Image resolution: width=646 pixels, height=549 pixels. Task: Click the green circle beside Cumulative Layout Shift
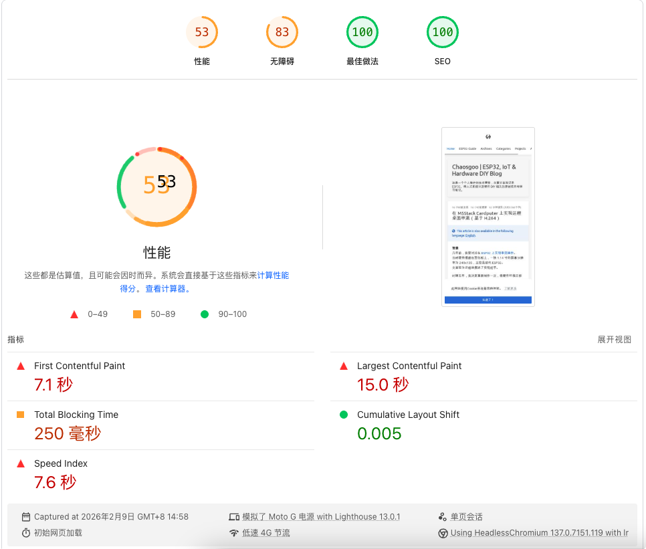pos(344,415)
